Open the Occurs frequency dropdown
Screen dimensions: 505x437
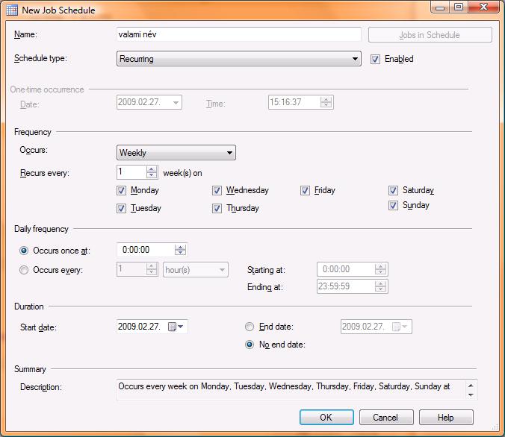176,152
